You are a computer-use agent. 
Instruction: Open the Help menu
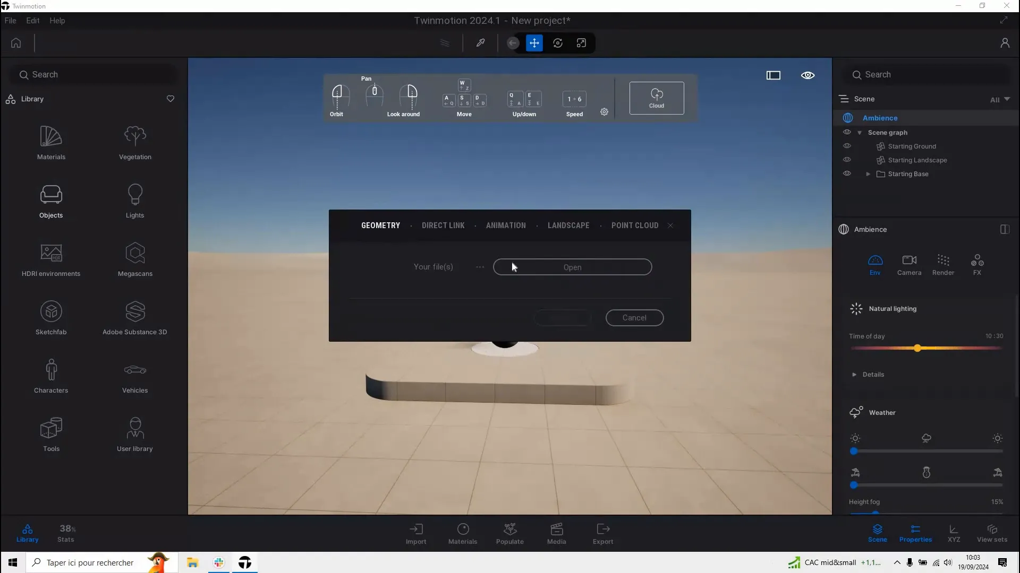click(x=57, y=21)
